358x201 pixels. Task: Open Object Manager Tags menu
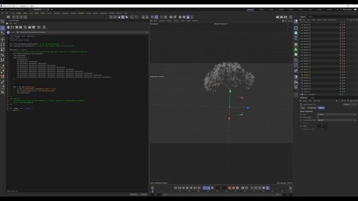coord(325,20)
